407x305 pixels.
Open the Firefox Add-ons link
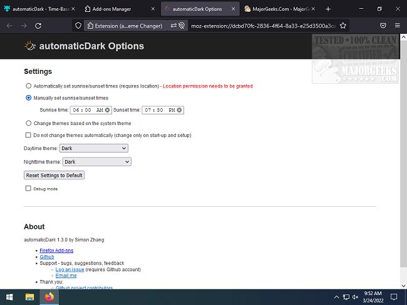tap(56, 251)
